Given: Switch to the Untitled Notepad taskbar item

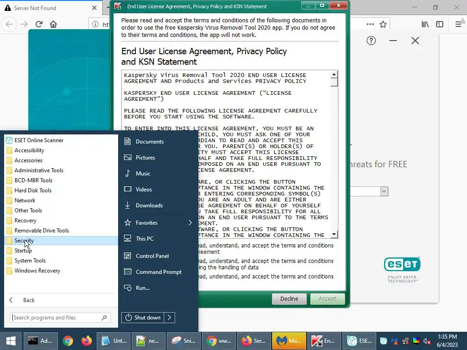Looking at the screenshot, I should click(x=114, y=341).
